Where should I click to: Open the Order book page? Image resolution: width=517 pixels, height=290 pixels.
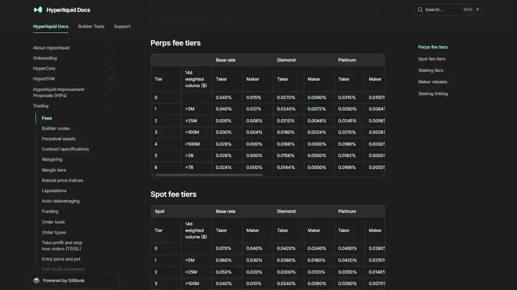coord(53,222)
